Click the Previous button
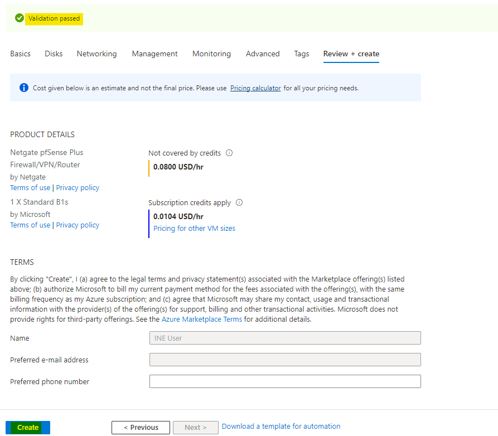Screen dimensions: 498x436 point(141,428)
